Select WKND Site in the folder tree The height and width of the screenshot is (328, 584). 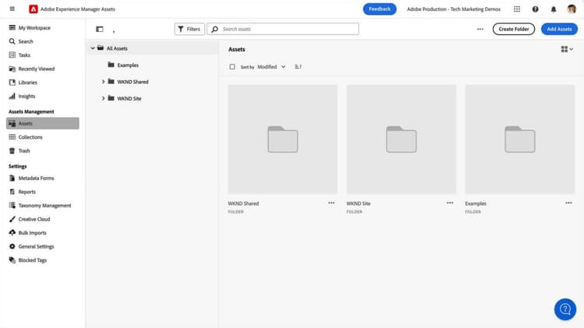click(128, 99)
